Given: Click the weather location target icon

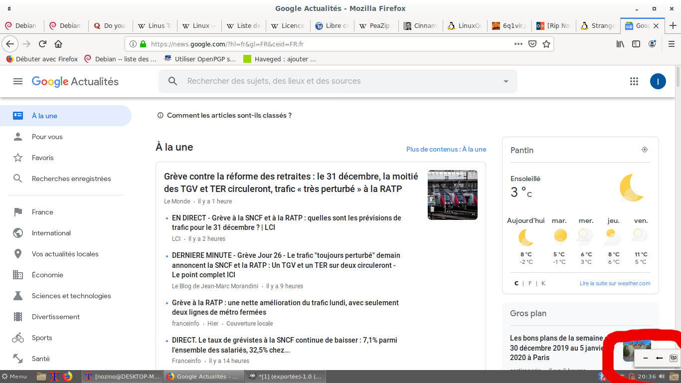Looking at the screenshot, I should [x=645, y=150].
